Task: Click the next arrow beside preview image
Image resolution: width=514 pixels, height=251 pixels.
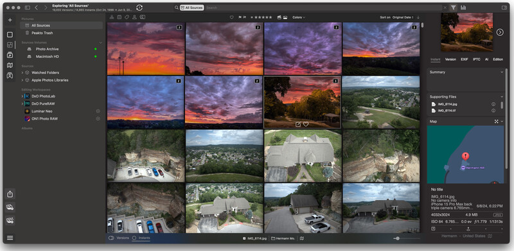Action: [500, 32]
